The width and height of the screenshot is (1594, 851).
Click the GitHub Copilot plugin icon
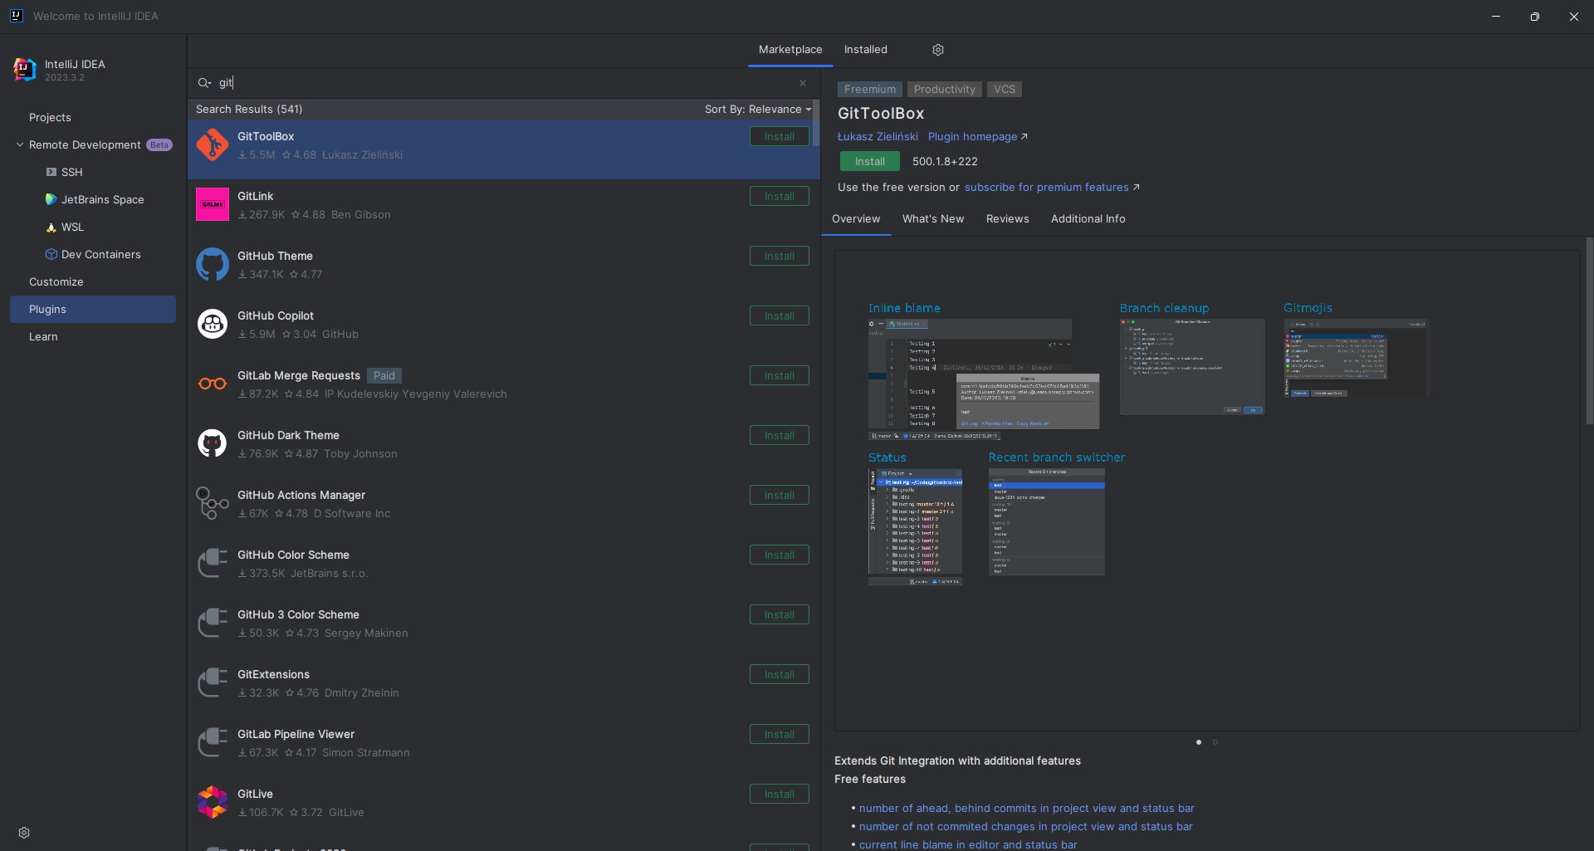pyautogui.click(x=213, y=324)
